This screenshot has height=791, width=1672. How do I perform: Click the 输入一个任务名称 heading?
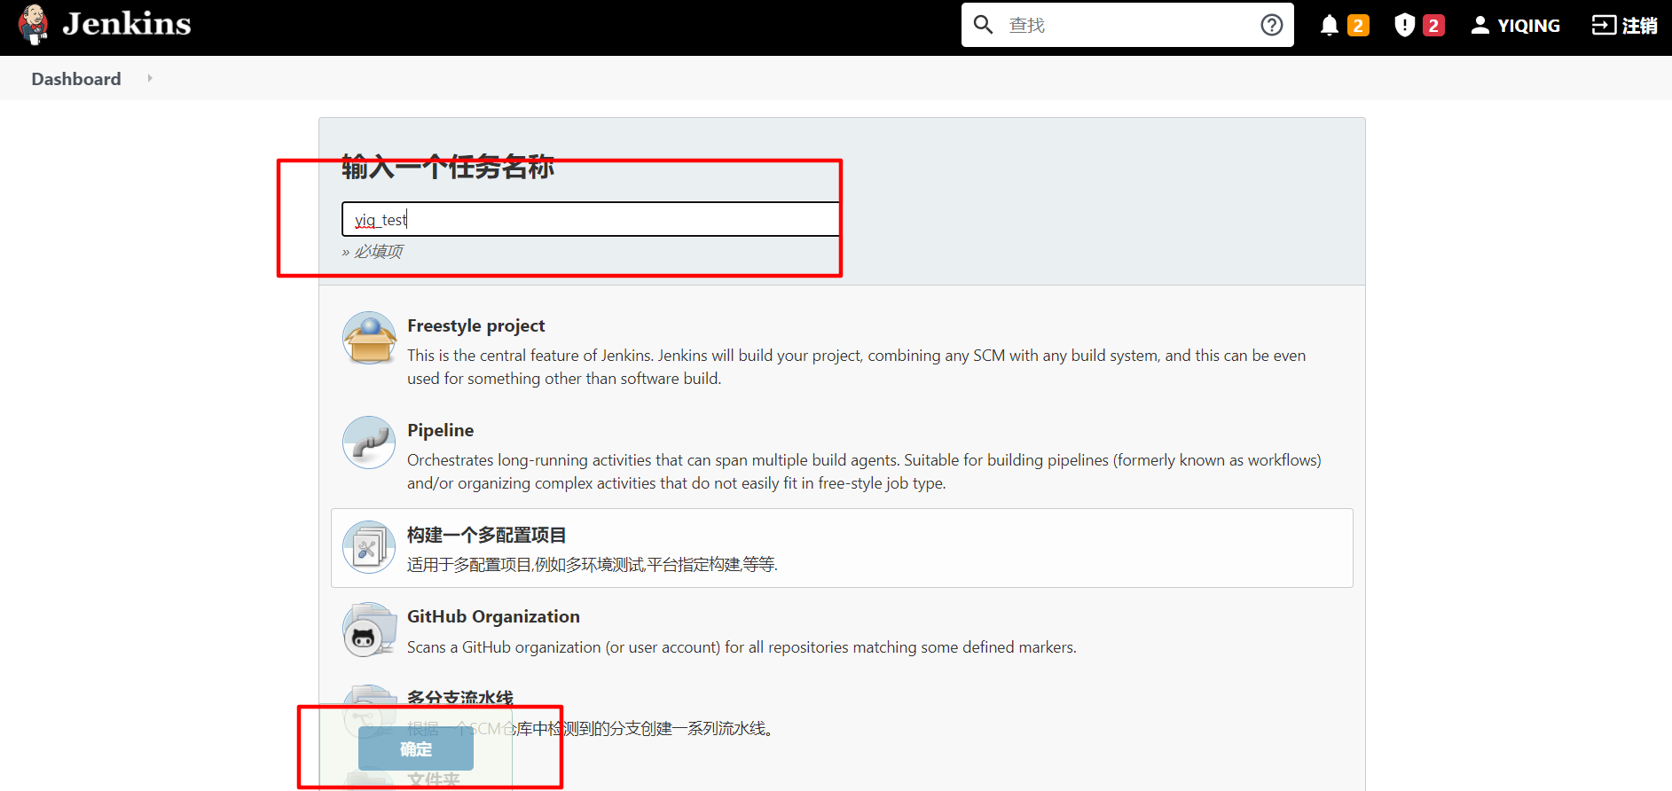pyautogui.click(x=448, y=166)
